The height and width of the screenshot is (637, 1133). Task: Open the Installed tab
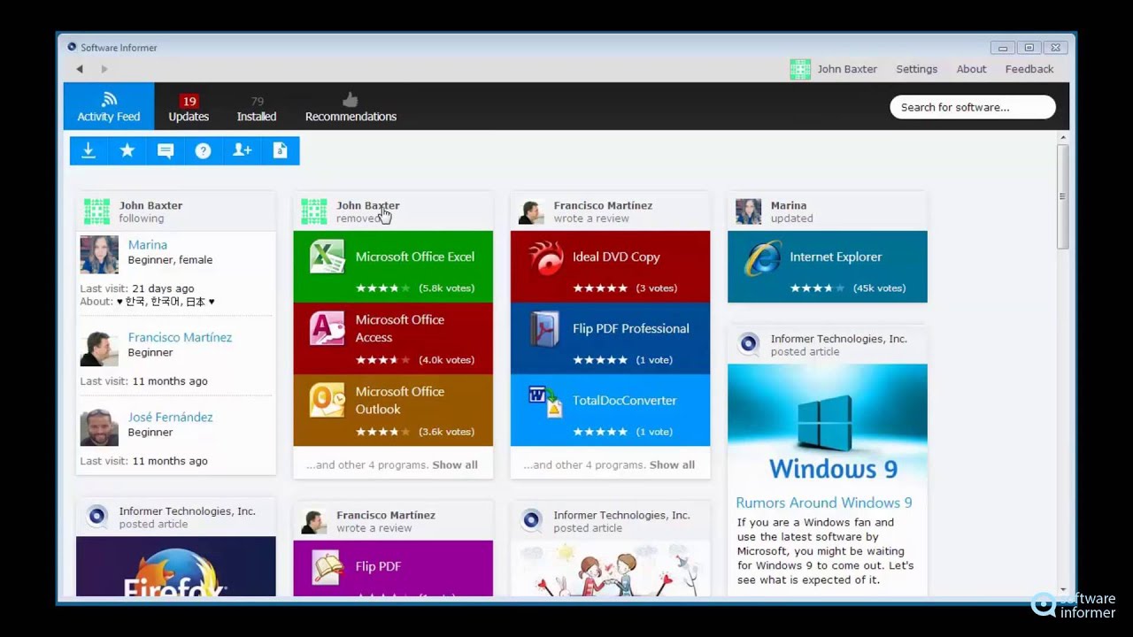[x=257, y=108]
